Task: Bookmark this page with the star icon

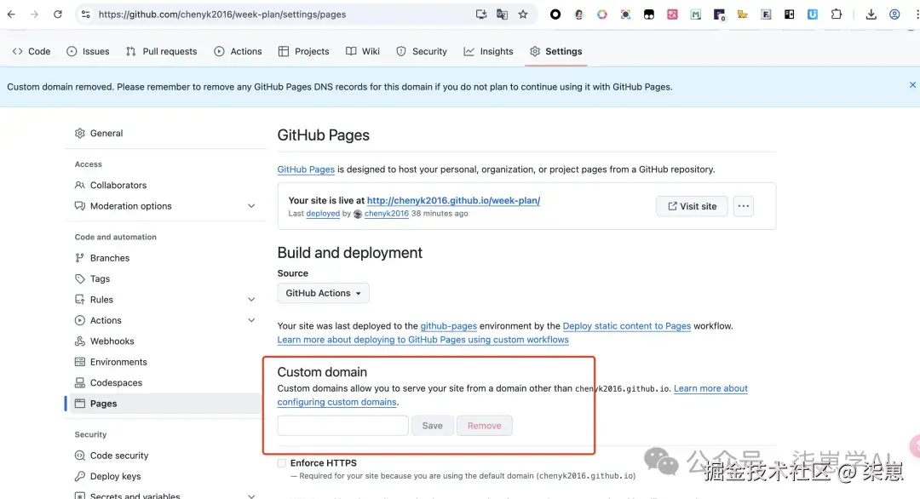Action: [523, 14]
